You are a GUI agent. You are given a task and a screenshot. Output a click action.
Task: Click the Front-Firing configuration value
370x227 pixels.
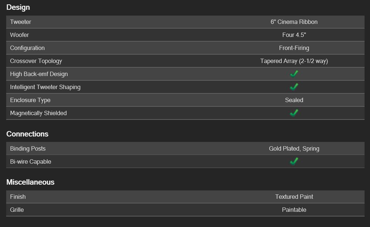click(x=294, y=48)
